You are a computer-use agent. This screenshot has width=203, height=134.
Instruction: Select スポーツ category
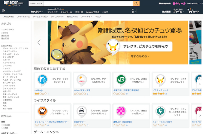[x=6, y=60]
